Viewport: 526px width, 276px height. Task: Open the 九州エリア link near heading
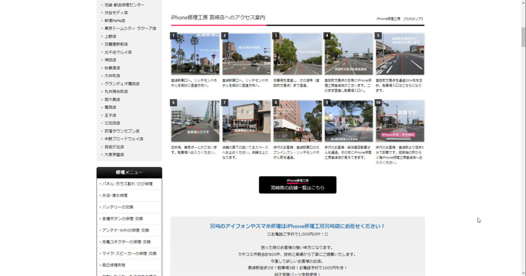413,19
